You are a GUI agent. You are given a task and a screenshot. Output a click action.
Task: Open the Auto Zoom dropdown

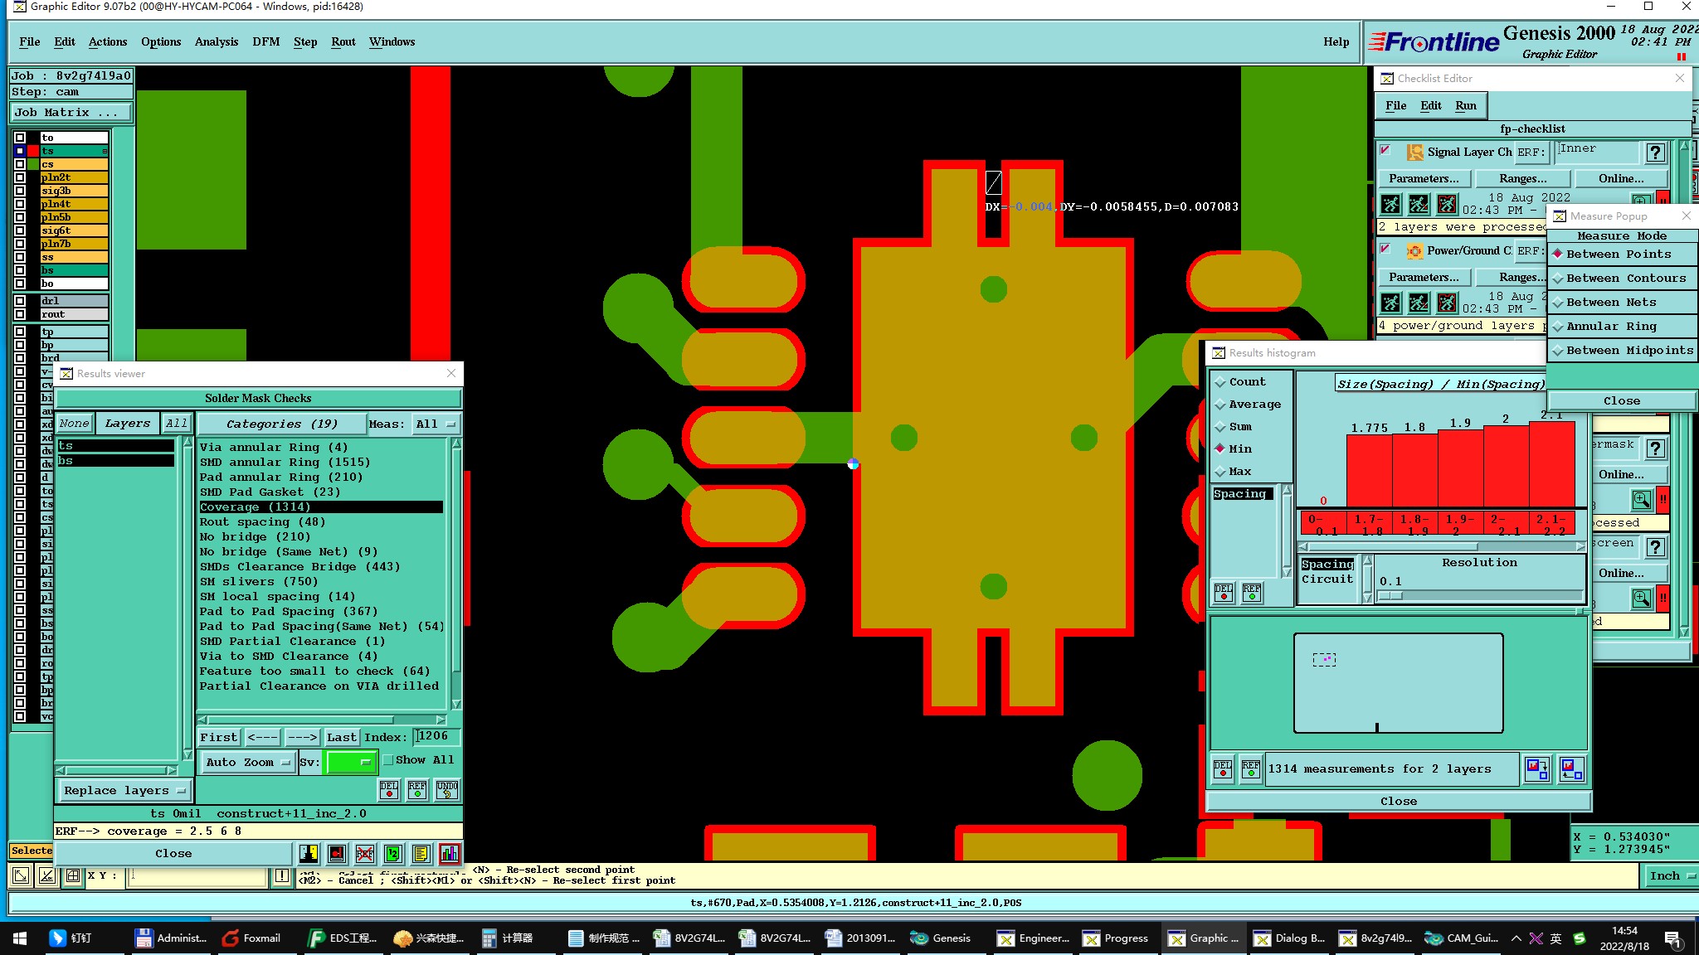pos(247,762)
